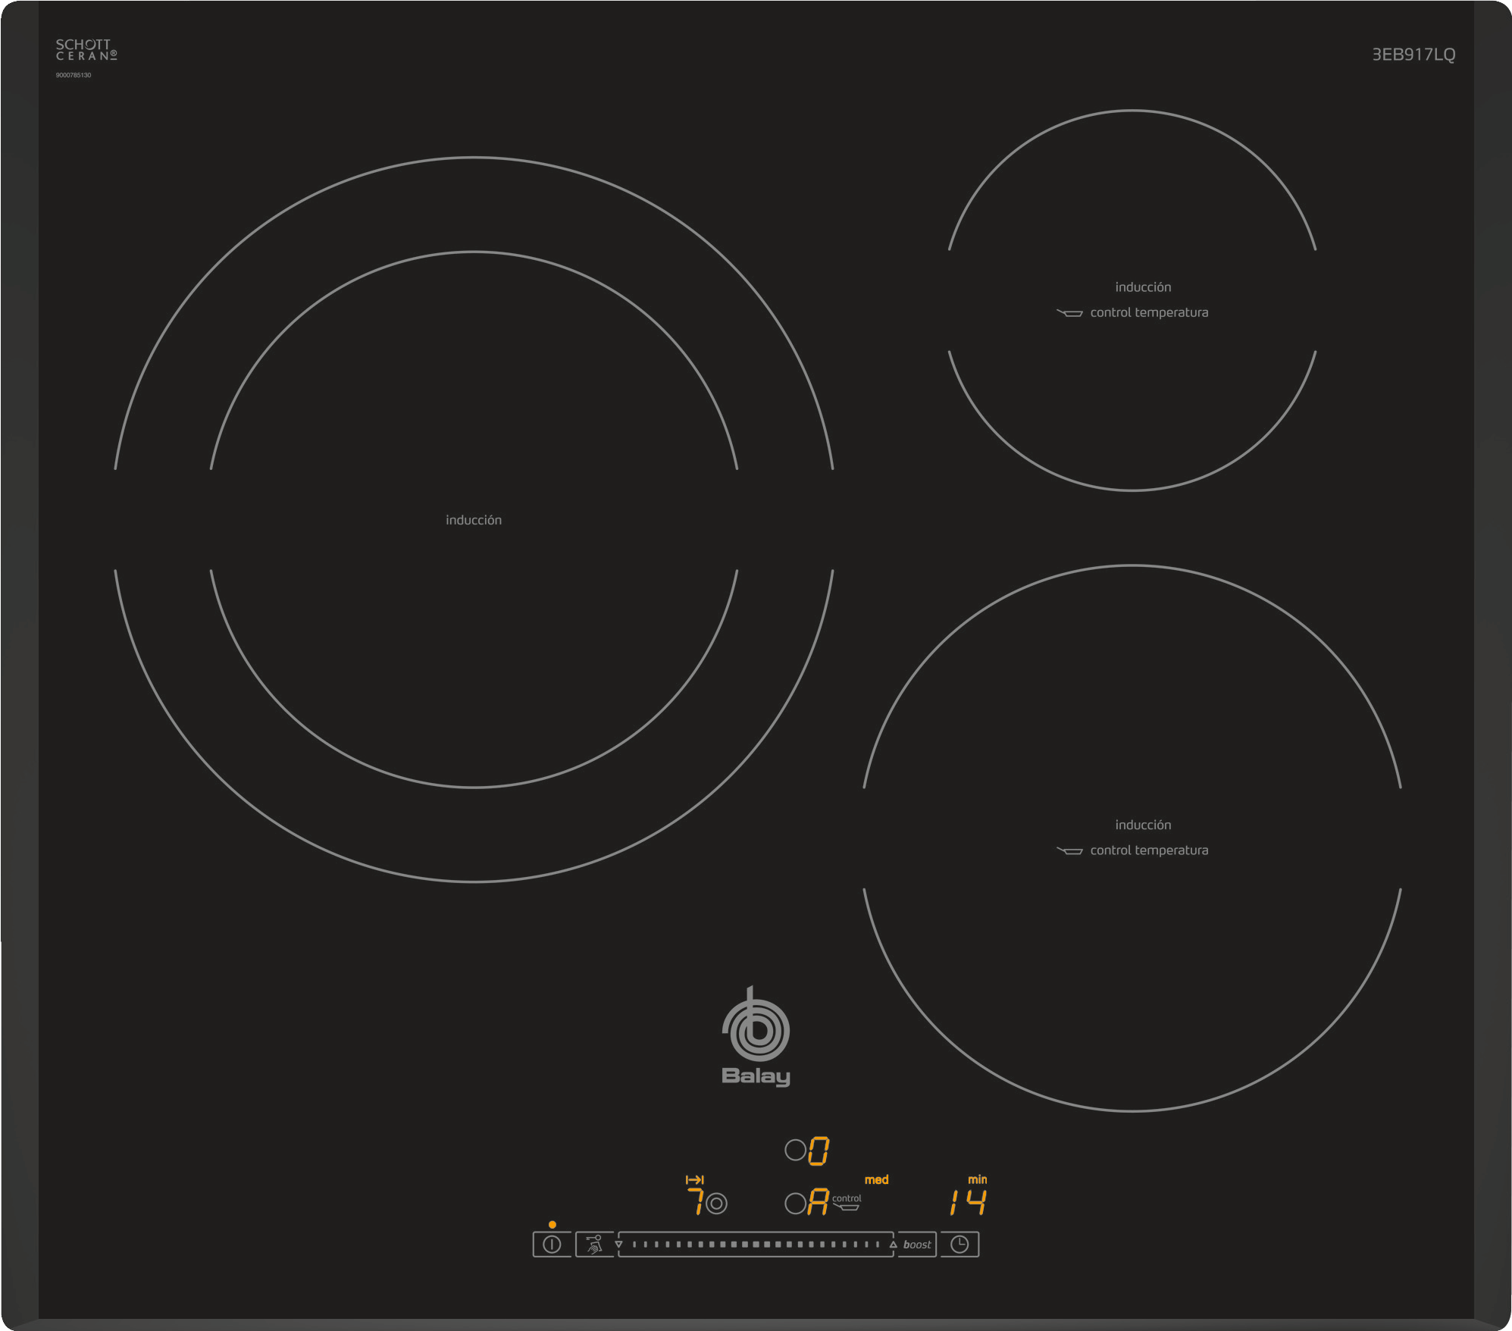1512x1331 pixels.
Task: Tap pan icon in lower-right cooking zone
Action: point(1069,850)
